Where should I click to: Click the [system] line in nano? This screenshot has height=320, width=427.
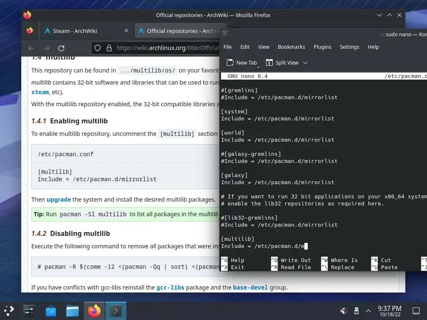[234, 112]
